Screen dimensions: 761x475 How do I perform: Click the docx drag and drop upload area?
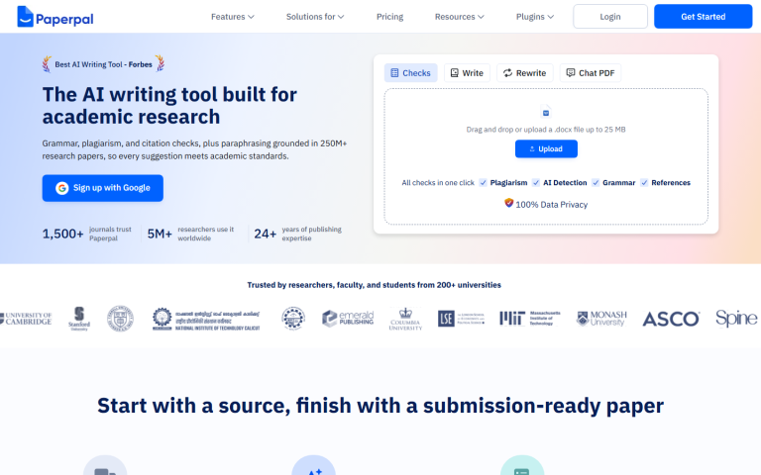tap(546, 156)
